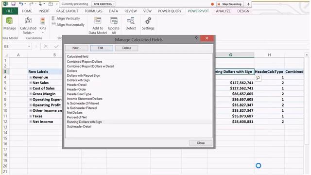Expand the Operating Profit row
Viewport: 311px width, 175px height.
coord(31,105)
